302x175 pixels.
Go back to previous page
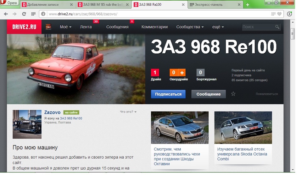[6, 14]
